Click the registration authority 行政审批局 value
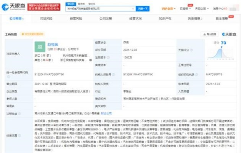This screenshot has height=153, width=241. 154,99
